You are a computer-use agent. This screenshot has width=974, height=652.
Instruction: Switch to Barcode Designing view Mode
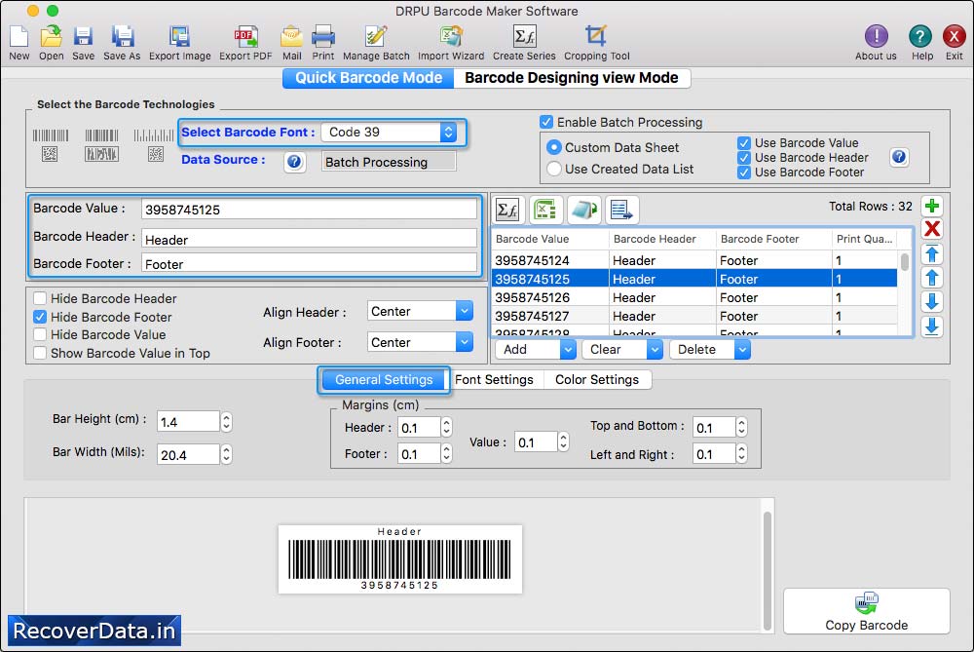click(572, 78)
